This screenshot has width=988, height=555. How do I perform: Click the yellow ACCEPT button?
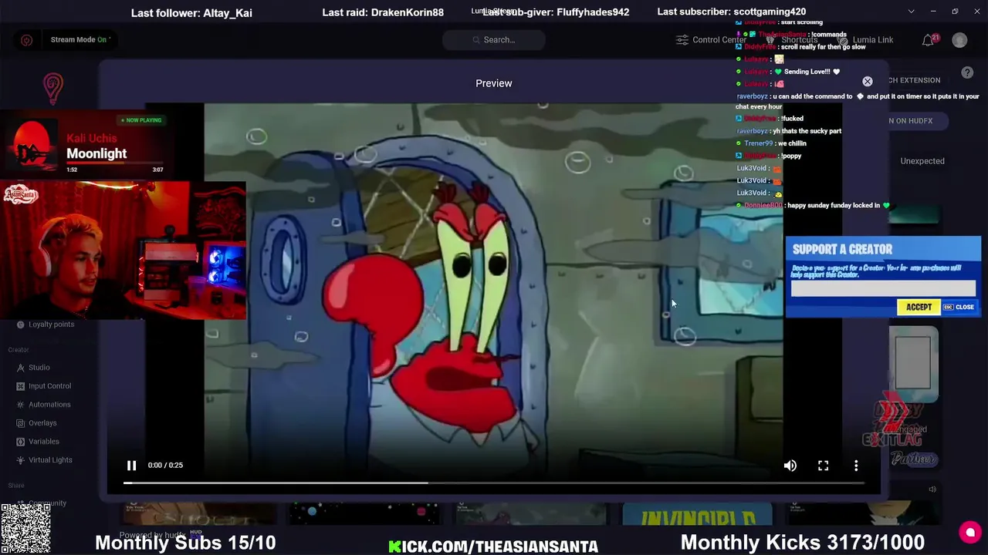click(919, 307)
